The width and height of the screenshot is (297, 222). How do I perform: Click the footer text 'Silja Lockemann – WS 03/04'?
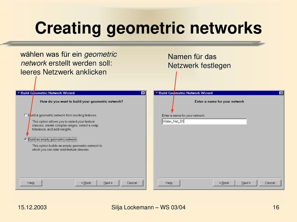point(148,207)
